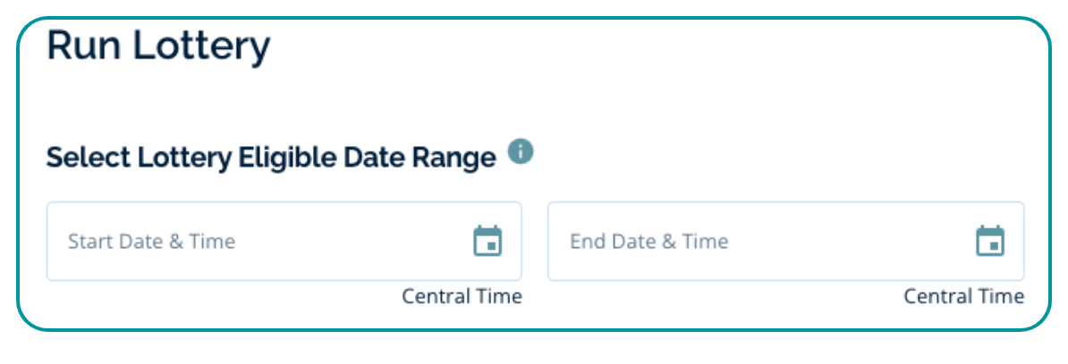Select the empty area inside the Start Date box

click(x=349, y=242)
